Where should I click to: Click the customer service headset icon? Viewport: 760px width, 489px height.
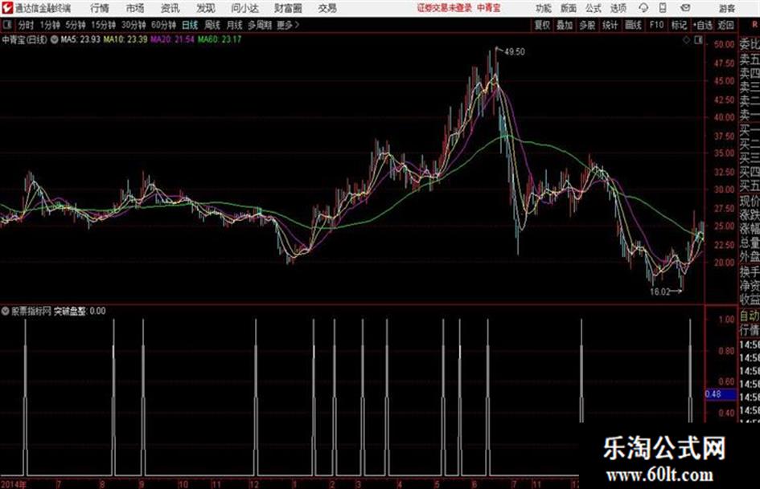[x=643, y=8]
